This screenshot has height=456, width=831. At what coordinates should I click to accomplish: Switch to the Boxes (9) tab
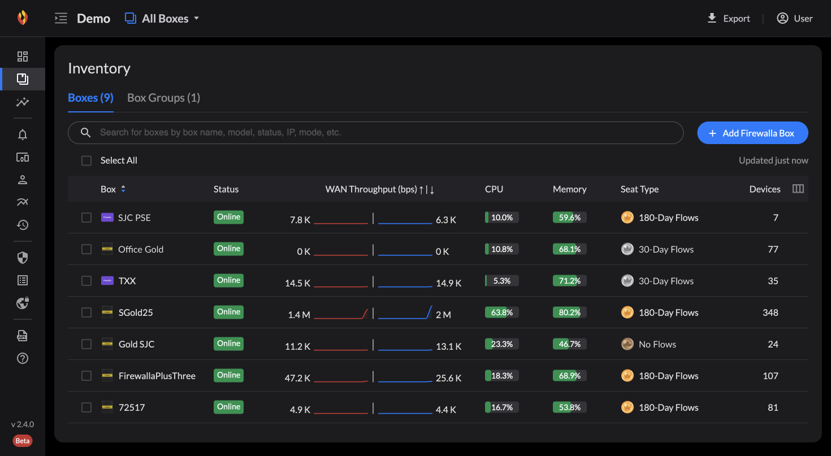point(90,98)
